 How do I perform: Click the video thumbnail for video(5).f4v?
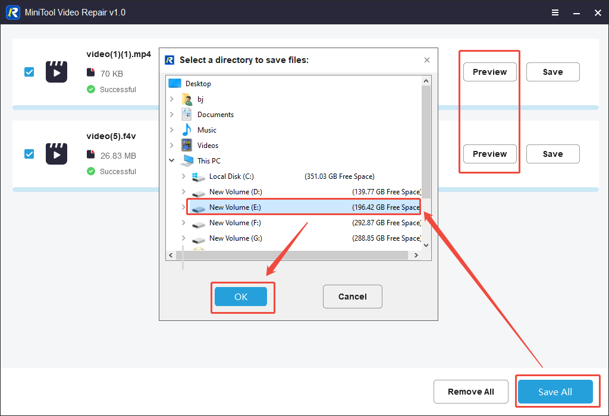tap(56, 154)
